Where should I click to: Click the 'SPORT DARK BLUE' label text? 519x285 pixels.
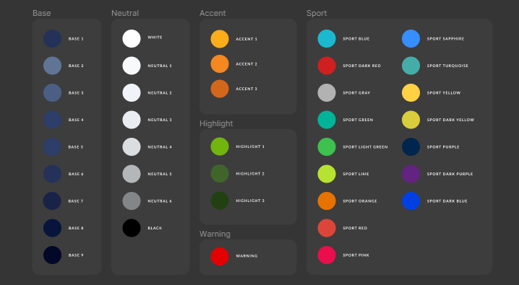[447, 201]
